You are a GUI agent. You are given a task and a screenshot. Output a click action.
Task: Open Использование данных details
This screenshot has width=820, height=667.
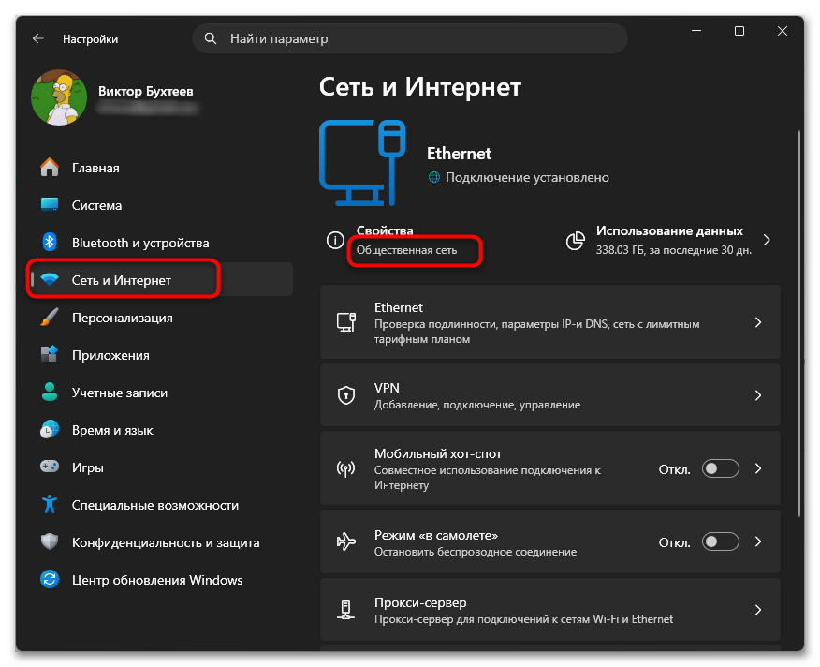[669, 241]
